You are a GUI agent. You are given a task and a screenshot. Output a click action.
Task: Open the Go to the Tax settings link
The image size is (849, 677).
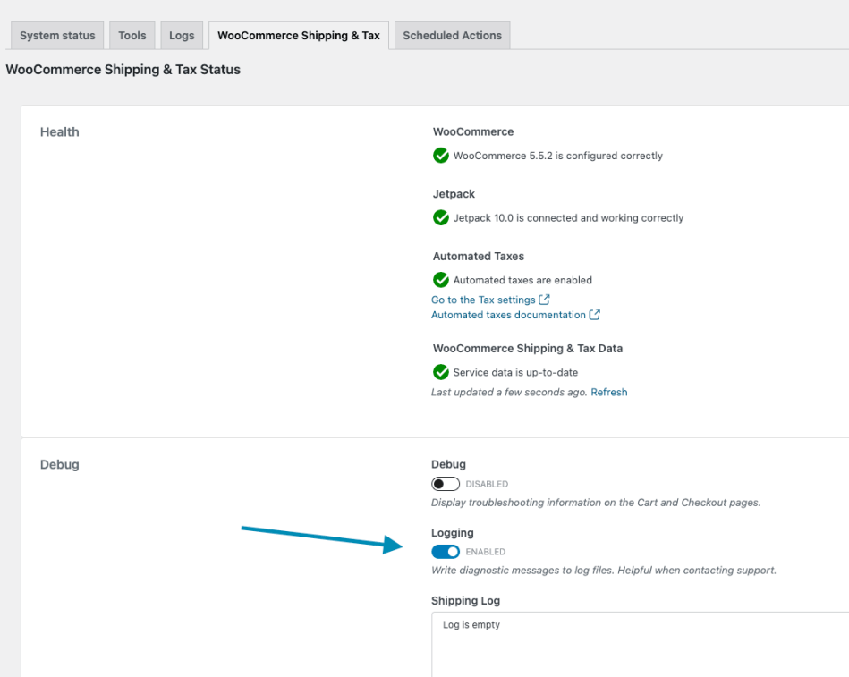483,300
